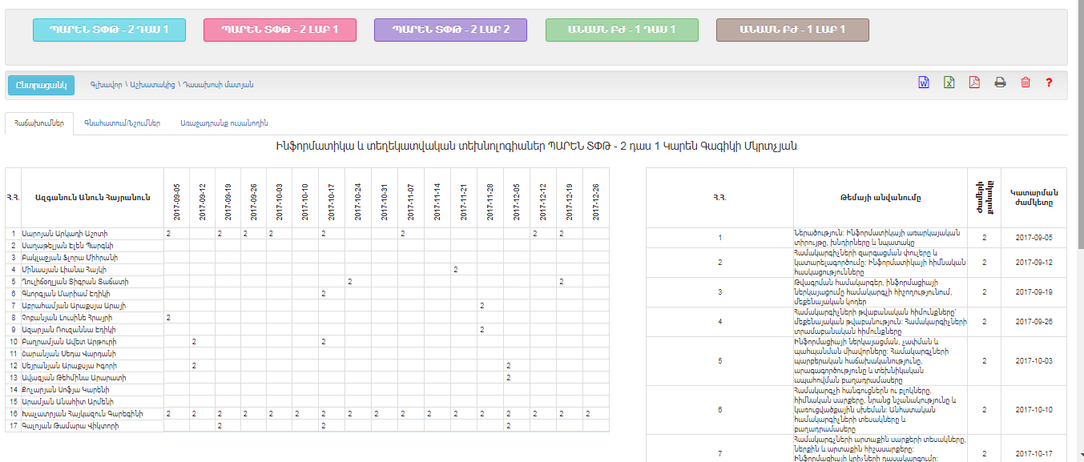This screenshot has width=1084, height=462.
Task: Select the green ԱՆԱՄՆ ԲԺ - 1 ԴԱՍ 1 button
Action: [x=622, y=30]
